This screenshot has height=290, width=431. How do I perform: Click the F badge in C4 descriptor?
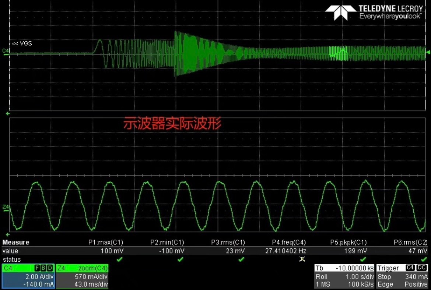pos(38,268)
